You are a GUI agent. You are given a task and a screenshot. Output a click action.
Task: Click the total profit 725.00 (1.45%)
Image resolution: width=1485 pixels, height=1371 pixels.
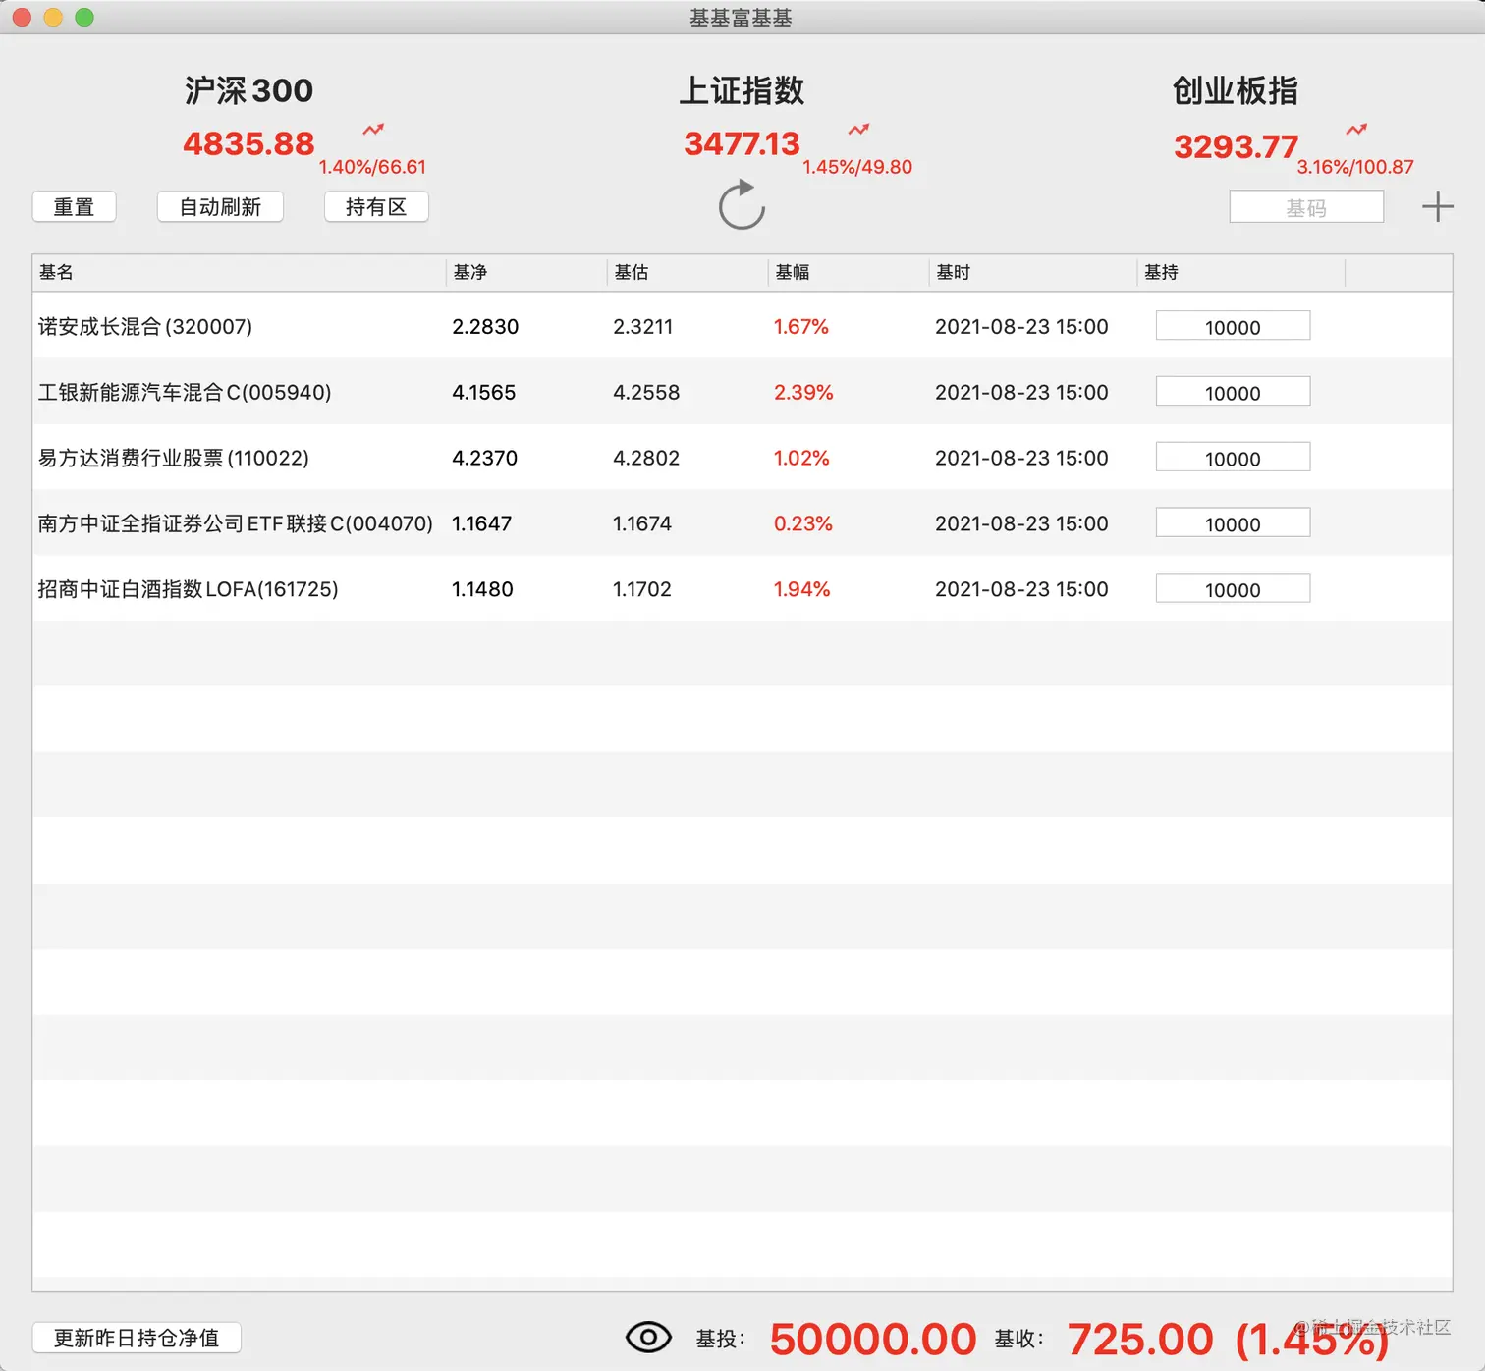tap(1229, 1339)
